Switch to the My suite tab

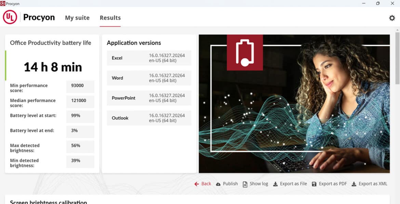(77, 18)
